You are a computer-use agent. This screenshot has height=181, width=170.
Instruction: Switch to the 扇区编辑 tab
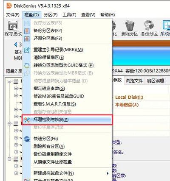point(156,81)
